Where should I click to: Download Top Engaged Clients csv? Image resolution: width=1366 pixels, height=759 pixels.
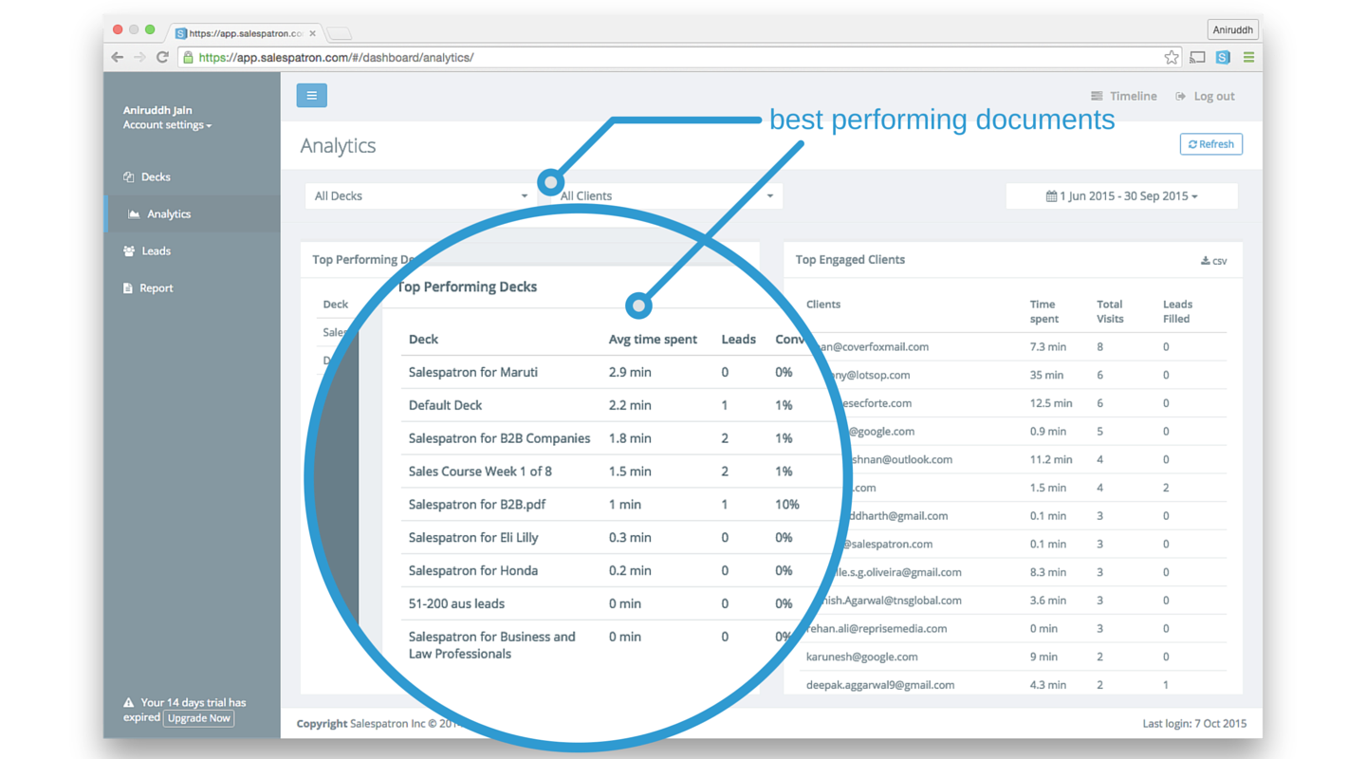tap(1213, 260)
